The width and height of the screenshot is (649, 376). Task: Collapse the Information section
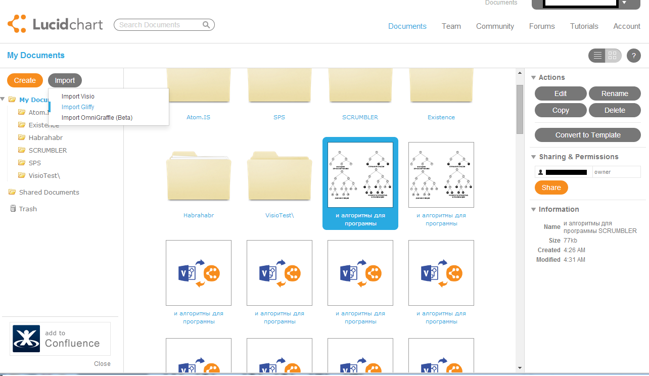pos(533,209)
